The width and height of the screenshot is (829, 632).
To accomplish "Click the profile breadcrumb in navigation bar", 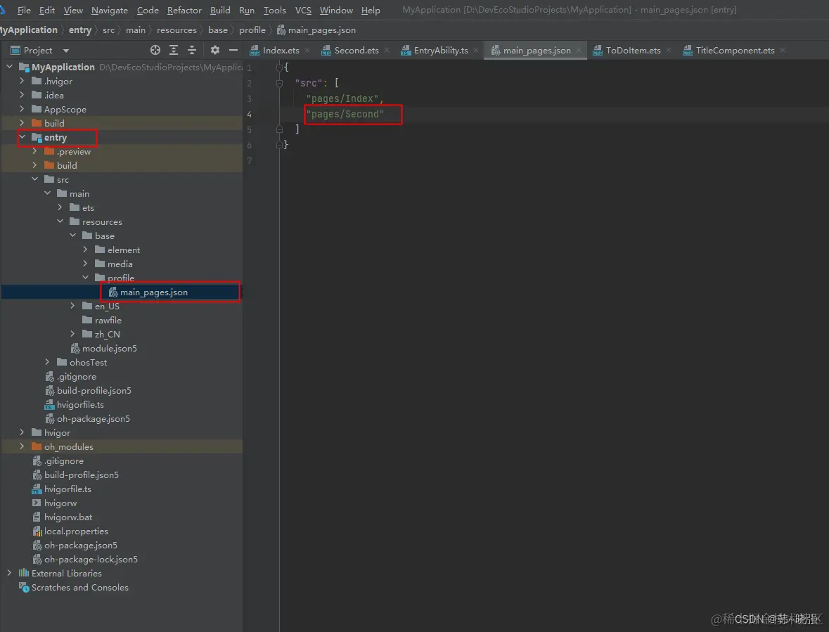I will 252,30.
